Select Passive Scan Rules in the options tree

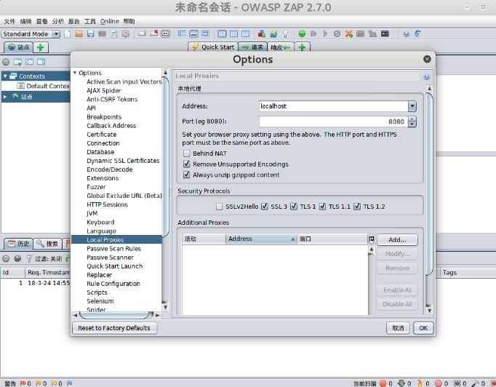pyautogui.click(x=114, y=249)
